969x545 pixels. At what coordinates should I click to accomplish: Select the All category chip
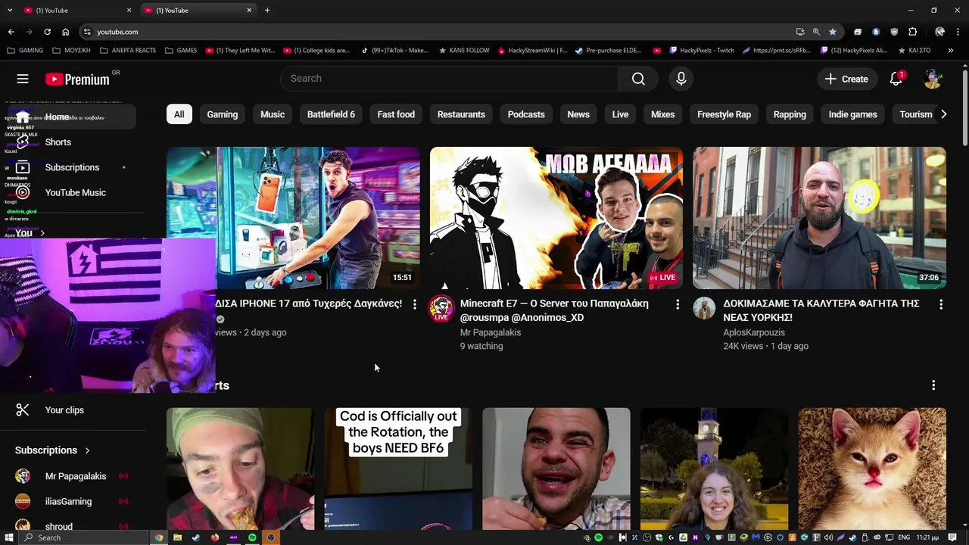179,114
